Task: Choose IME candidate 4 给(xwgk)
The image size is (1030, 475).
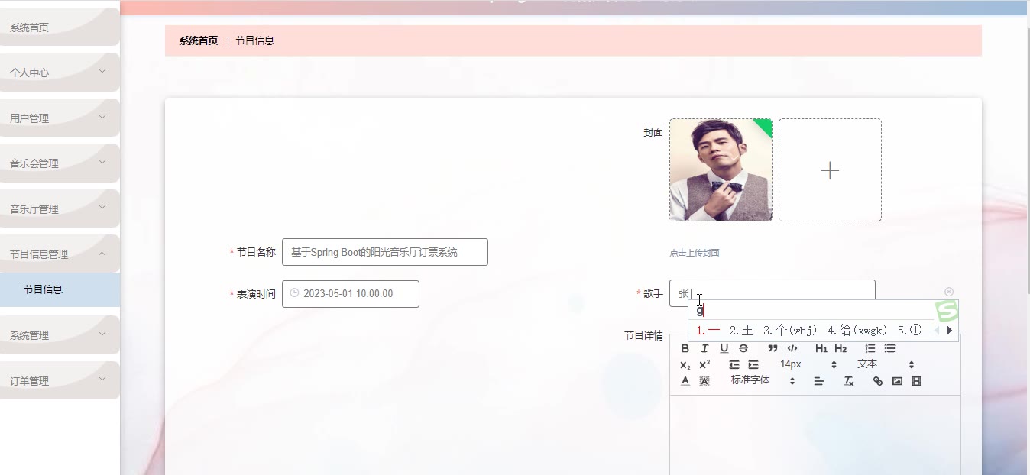Action: (857, 331)
